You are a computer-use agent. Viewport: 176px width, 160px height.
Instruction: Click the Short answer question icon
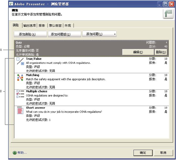point(20,110)
